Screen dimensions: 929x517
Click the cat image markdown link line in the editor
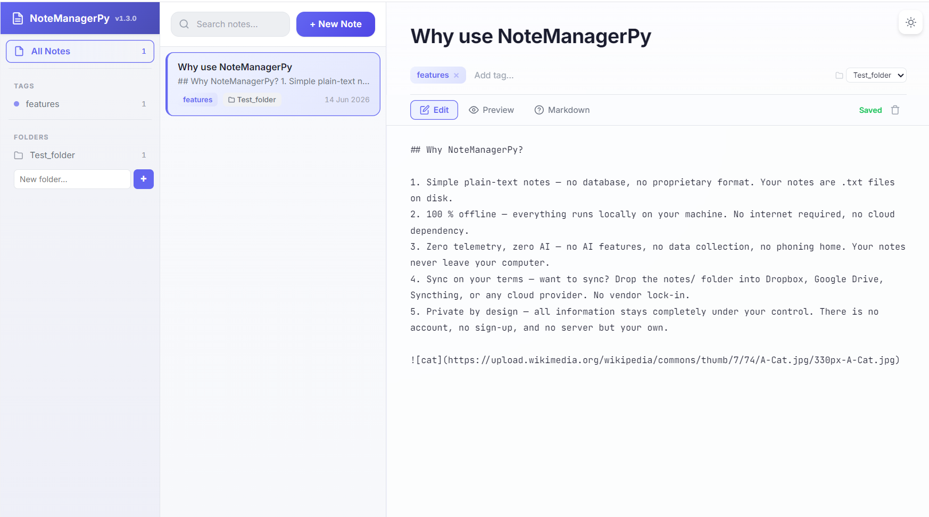[x=655, y=360]
